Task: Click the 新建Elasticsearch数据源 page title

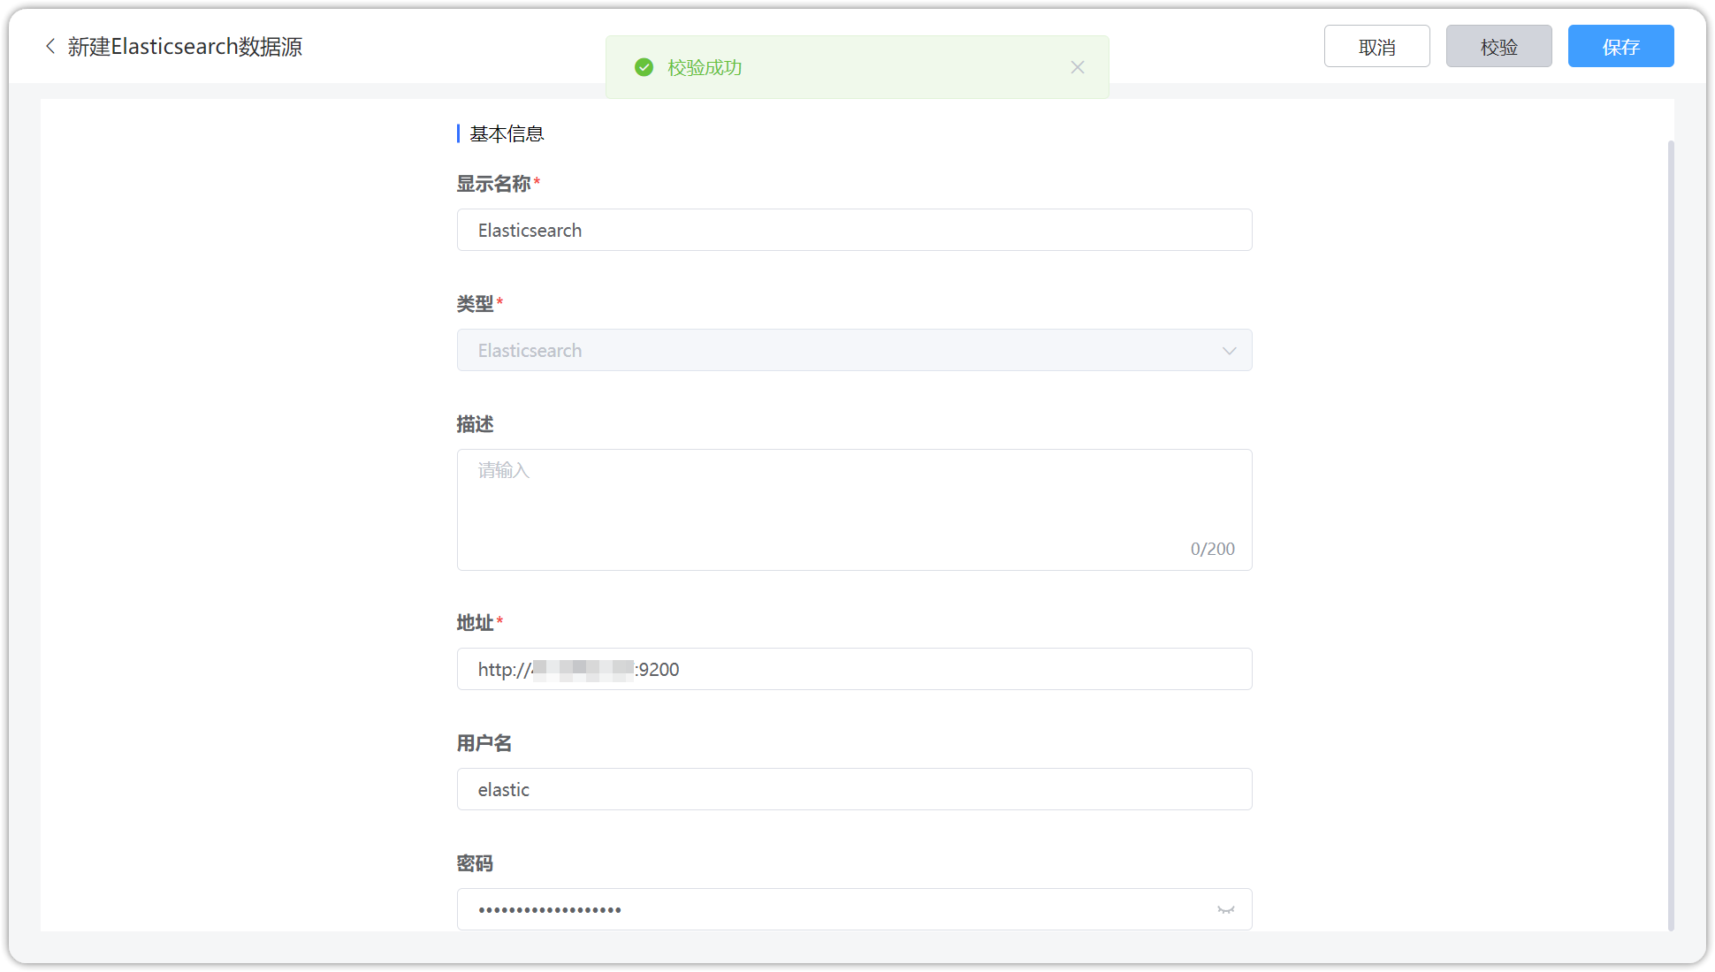Action: point(185,46)
